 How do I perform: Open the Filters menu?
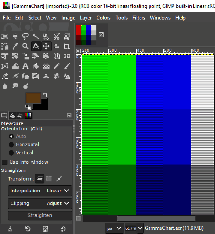(x=139, y=18)
